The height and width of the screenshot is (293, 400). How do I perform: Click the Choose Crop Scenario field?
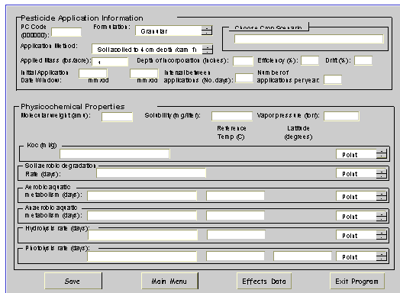point(308,39)
